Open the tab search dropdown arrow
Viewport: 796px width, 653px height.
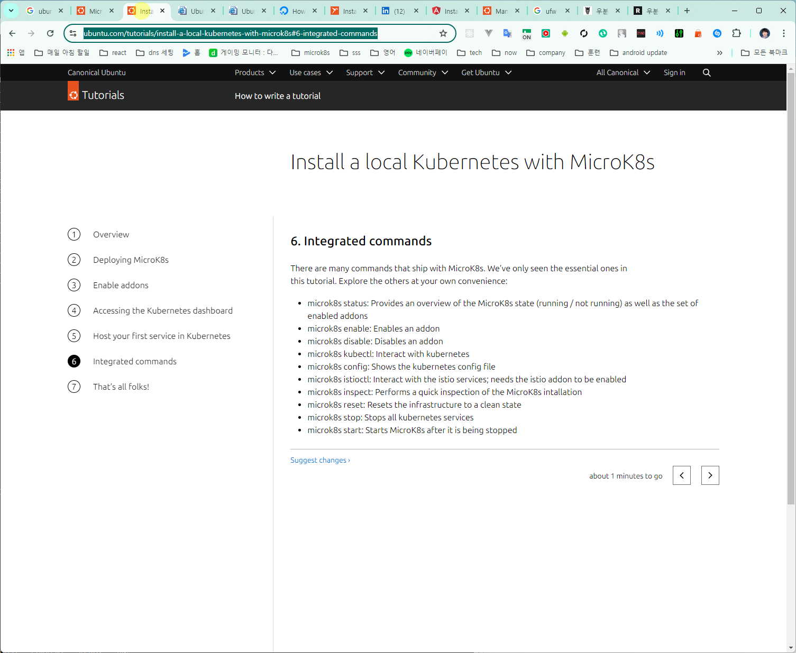coord(11,11)
